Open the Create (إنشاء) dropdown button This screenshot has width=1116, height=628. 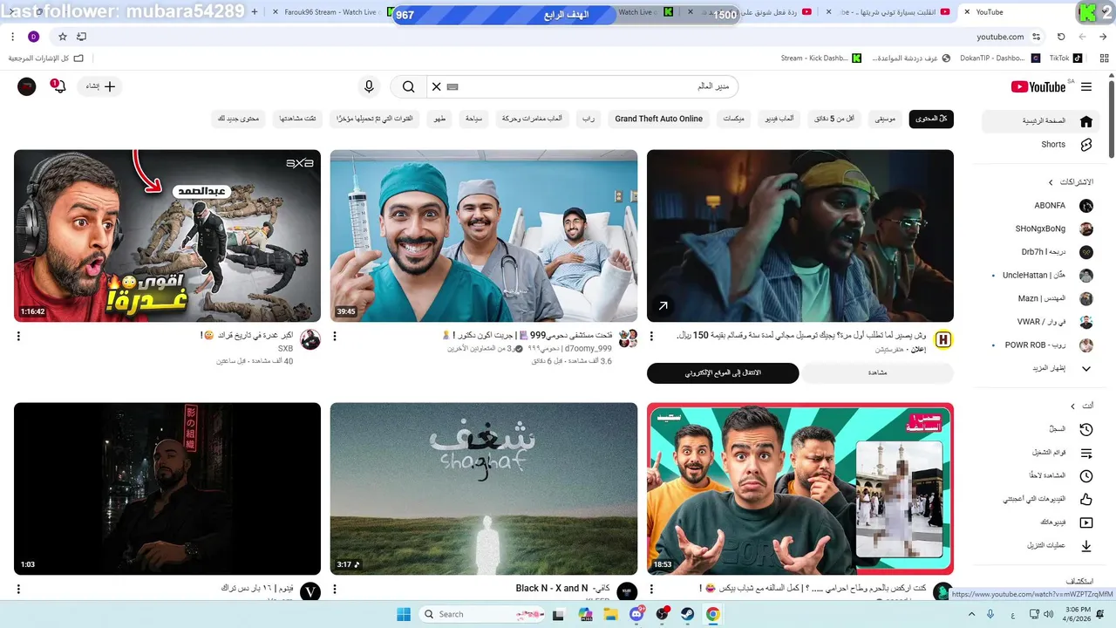pyautogui.click(x=100, y=86)
